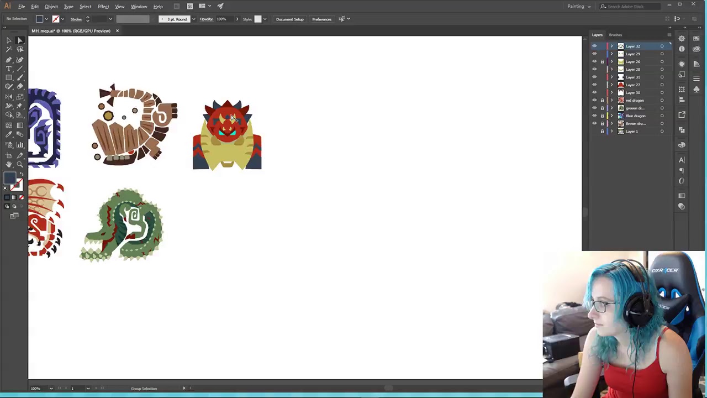Toggle visibility of Layer 26

594,61
